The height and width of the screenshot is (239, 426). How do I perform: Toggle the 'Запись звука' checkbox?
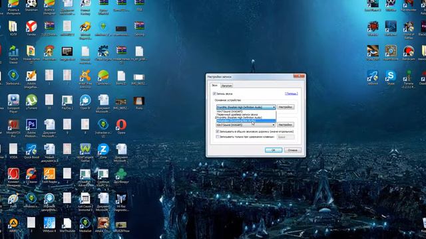pyautogui.click(x=214, y=94)
